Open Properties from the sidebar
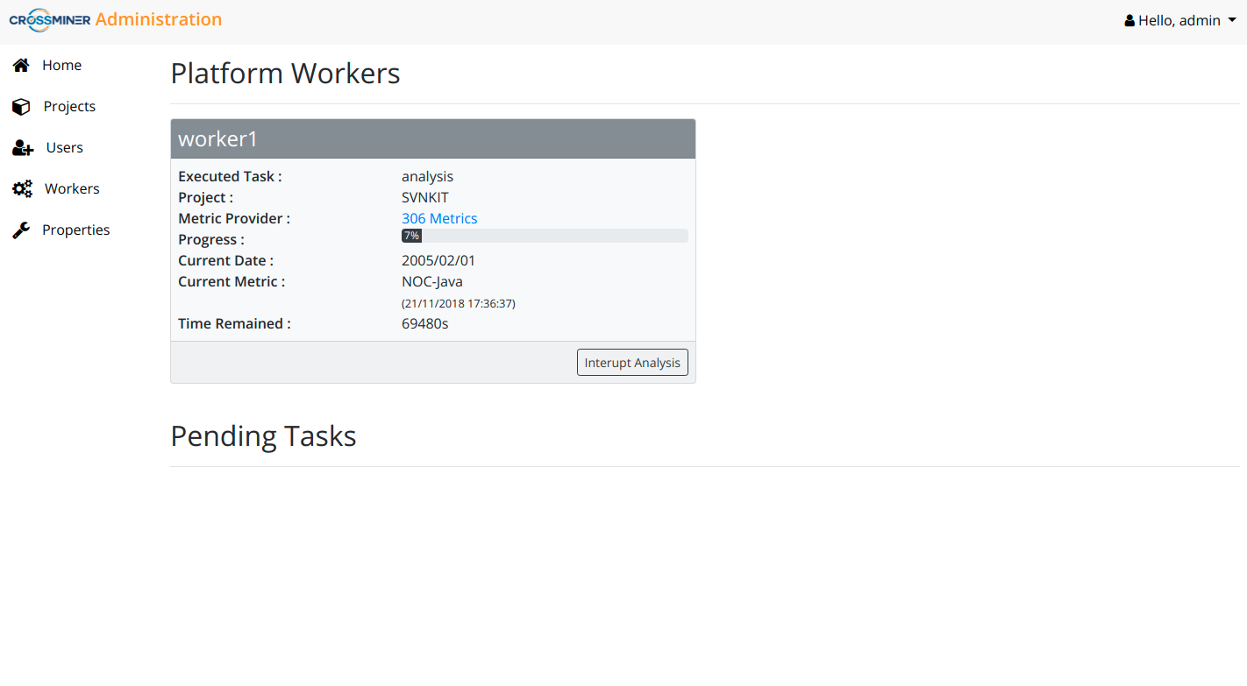 point(76,230)
